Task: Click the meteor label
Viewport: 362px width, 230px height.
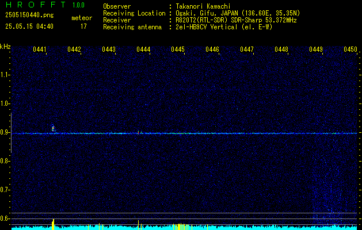Action: (x=82, y=18)
